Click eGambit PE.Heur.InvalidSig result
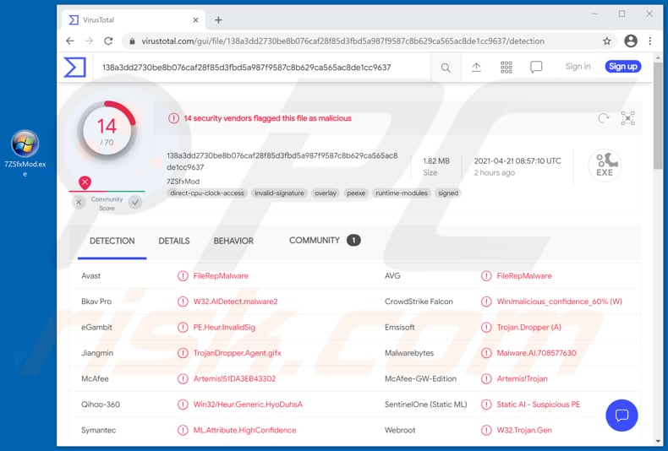This screenshot has width=668, height=451. tap(224, 327)
